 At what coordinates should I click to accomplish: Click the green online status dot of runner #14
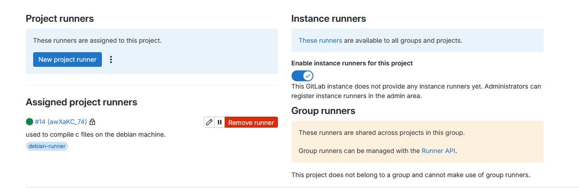coord(30,122)
